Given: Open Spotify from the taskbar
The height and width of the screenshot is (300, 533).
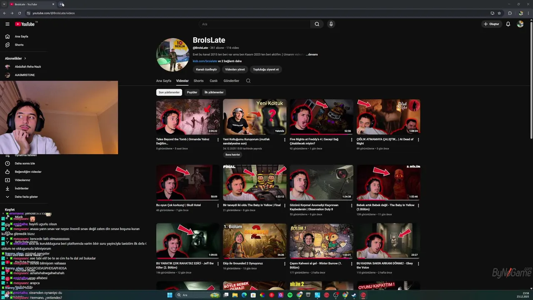Looking at the screenshot, I should click(290, 295).
